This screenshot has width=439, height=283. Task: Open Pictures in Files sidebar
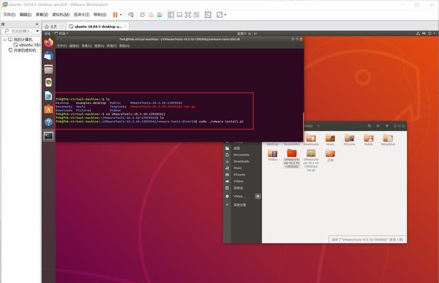239,175
